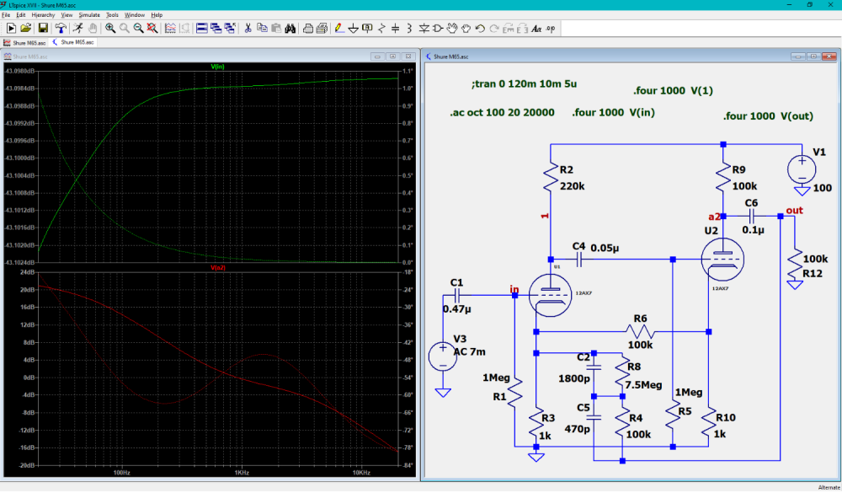Choose the Capacitor placement tool
This screenshot has height=493, width=842.
click(x=396, y=28)
